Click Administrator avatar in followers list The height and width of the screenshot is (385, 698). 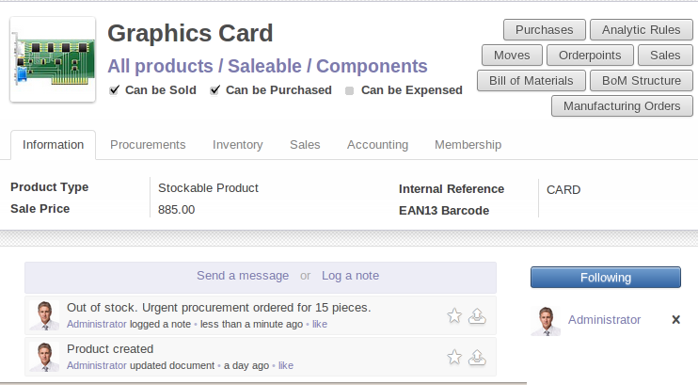[546, 321]
